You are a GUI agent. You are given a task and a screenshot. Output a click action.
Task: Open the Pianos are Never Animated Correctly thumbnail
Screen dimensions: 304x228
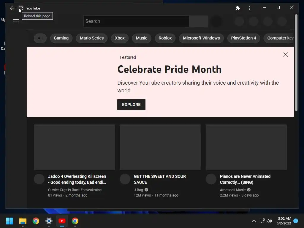(246, 147)
